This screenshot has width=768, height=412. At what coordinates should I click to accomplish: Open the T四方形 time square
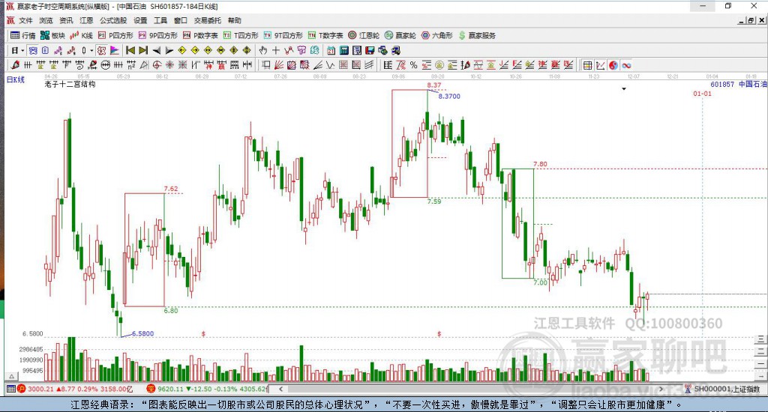[x=241, y=35]
